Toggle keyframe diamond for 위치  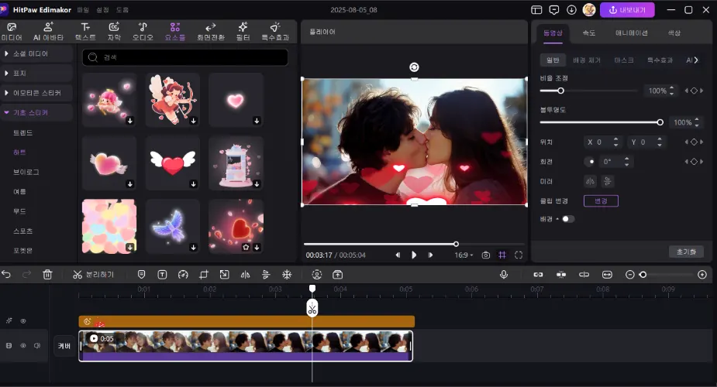tap(694, 142)
